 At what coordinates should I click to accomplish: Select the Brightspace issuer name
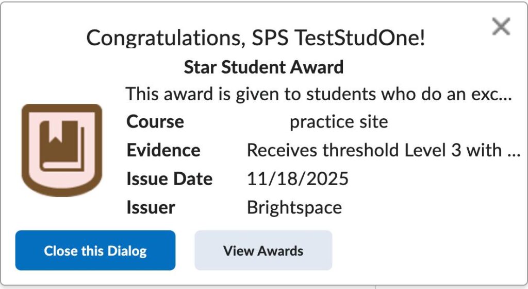coord(294,207)
